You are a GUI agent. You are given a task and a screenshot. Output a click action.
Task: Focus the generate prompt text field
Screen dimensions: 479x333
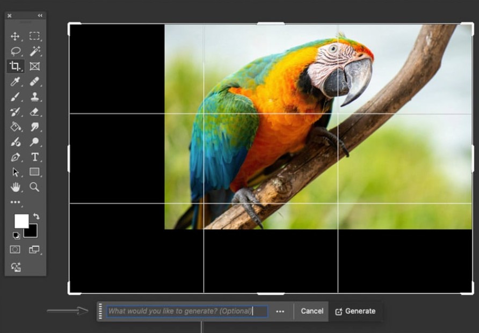(180, 312)
